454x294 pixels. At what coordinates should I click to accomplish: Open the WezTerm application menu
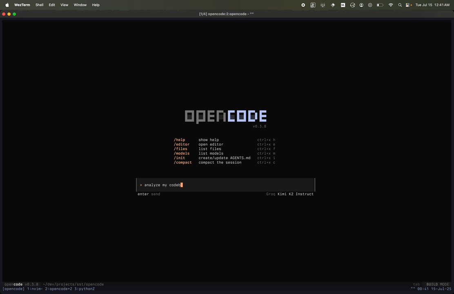pyautogui.click(x=22, y=5)
